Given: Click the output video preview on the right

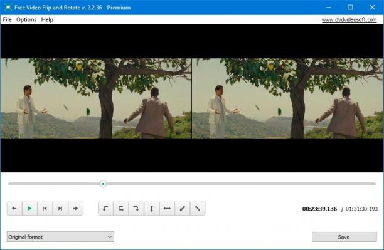Looking at the screenshot, I should pos(287,98).
